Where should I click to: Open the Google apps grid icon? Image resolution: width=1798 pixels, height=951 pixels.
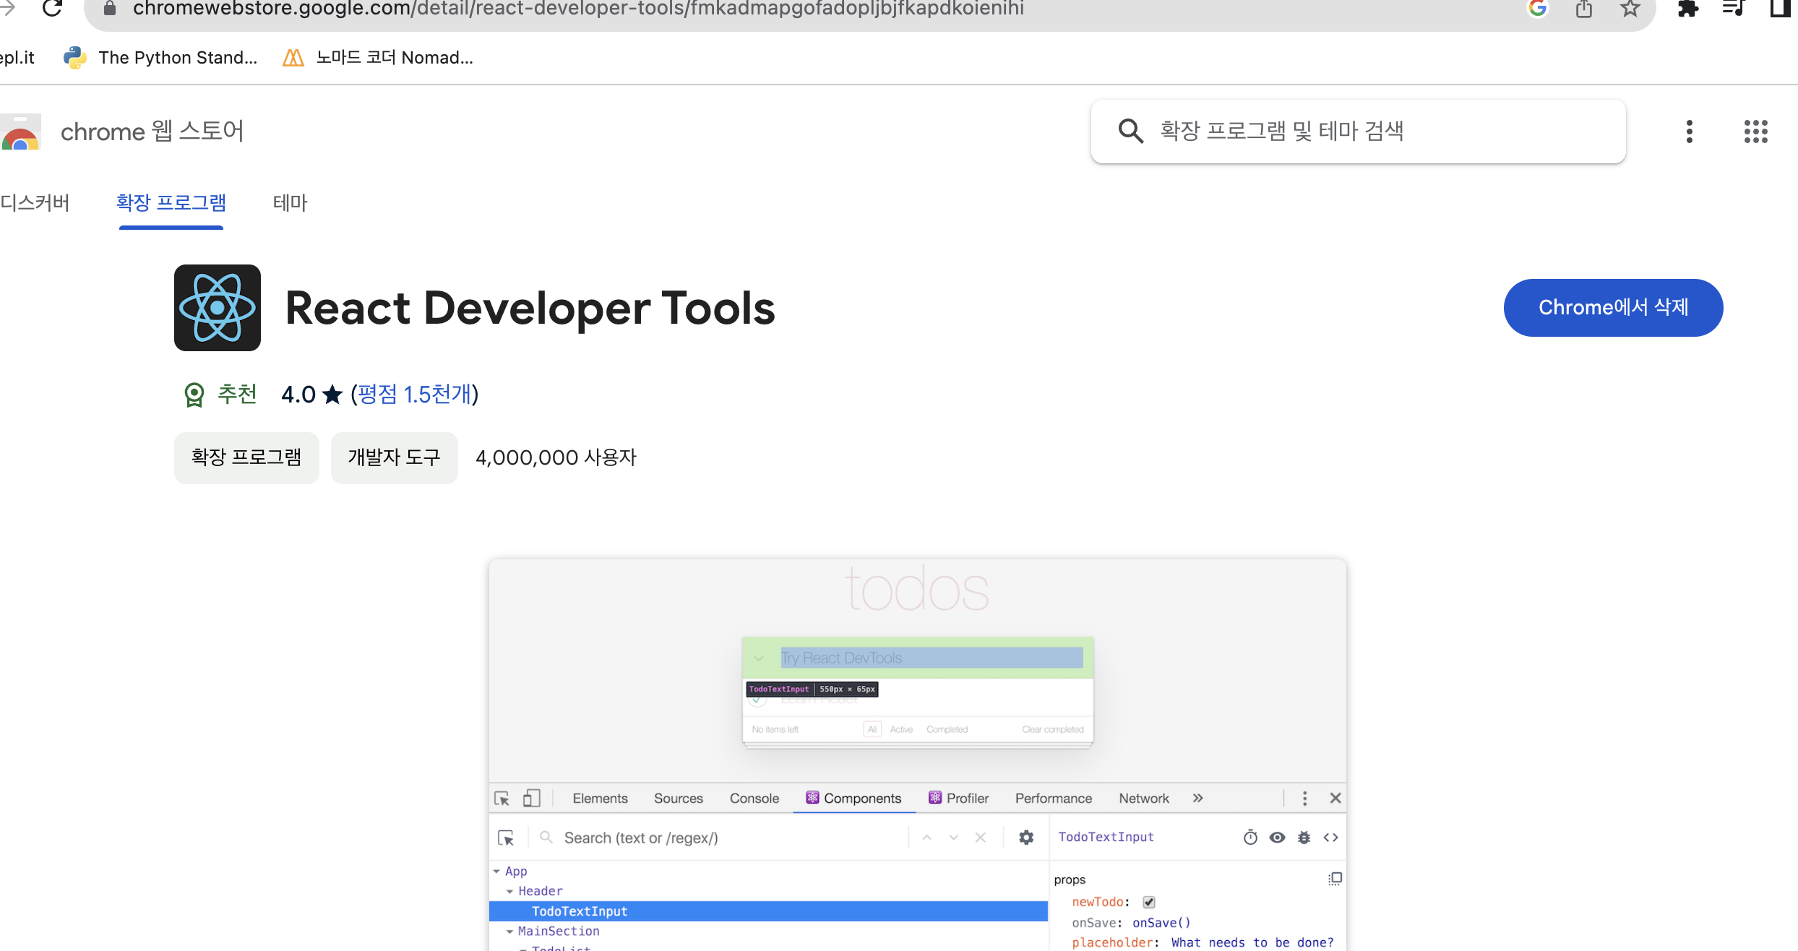pyautogui.click(x=1755, y=132)
